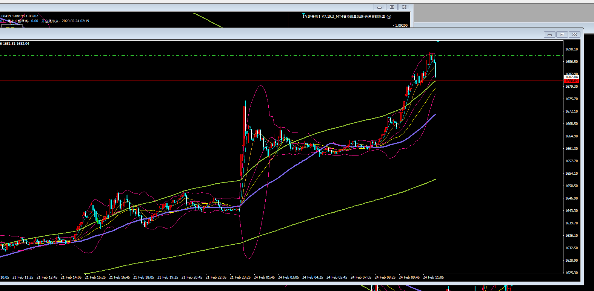
Task: Click the 24 Feb 03:05 time label
Action: click(289, 277)
